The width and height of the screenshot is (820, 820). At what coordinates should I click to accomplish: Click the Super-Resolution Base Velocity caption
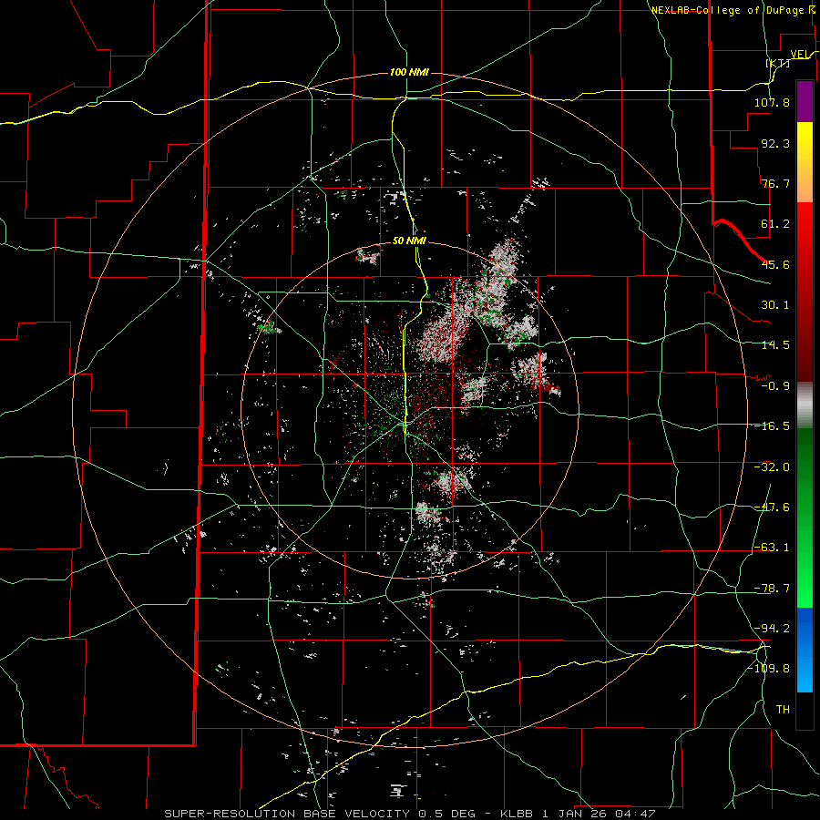point(409,814)
